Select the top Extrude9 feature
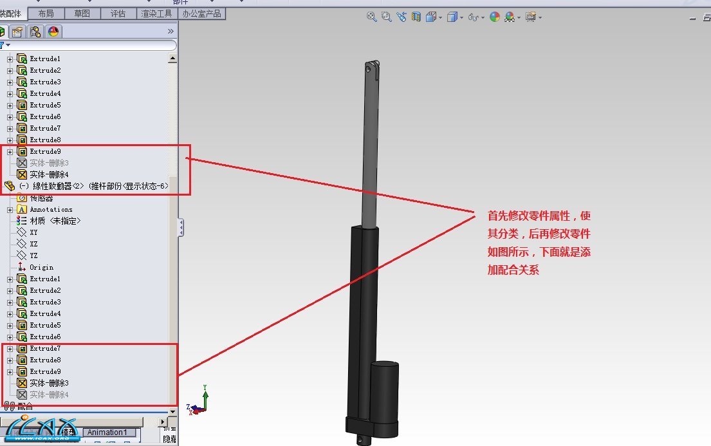Viewport: 711px width, 446px height. pyautogui.click(x=45, y=151)
